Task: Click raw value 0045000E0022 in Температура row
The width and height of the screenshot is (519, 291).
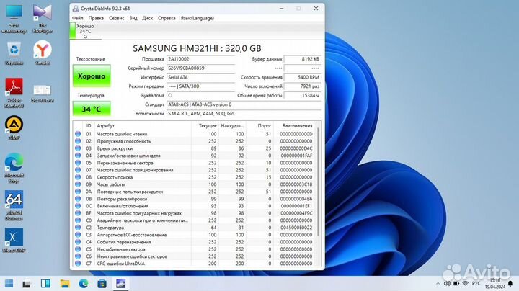Action: [296, 228]
